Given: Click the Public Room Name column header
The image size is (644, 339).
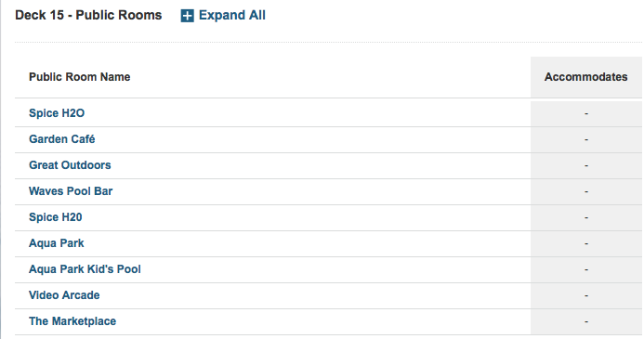Looking at the screenshot, I should coord(79,77).
